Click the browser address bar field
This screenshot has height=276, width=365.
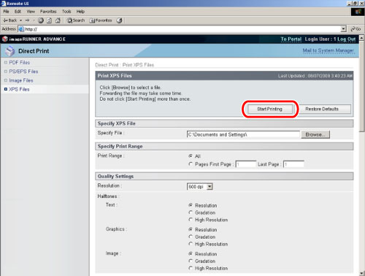pyautogui.click(x=180, y=29)
